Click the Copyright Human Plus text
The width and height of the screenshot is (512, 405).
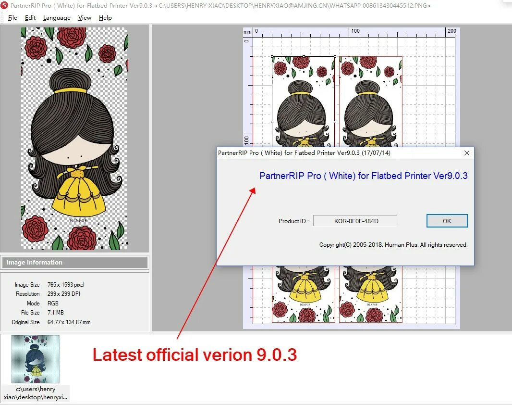coord(393,245)
